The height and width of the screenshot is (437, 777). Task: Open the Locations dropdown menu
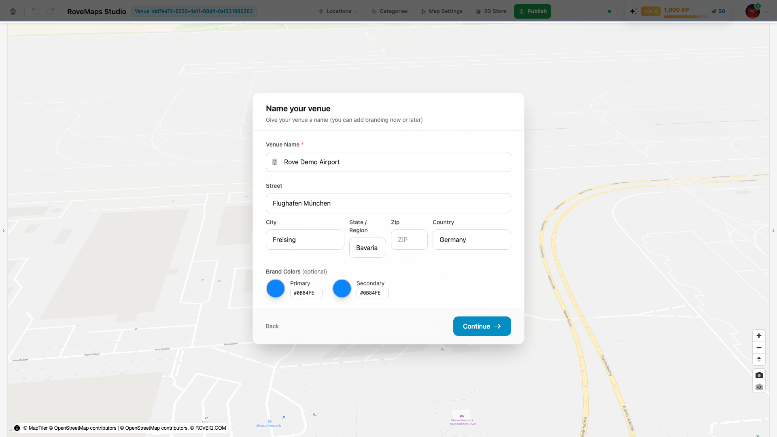tap(338, 11)
